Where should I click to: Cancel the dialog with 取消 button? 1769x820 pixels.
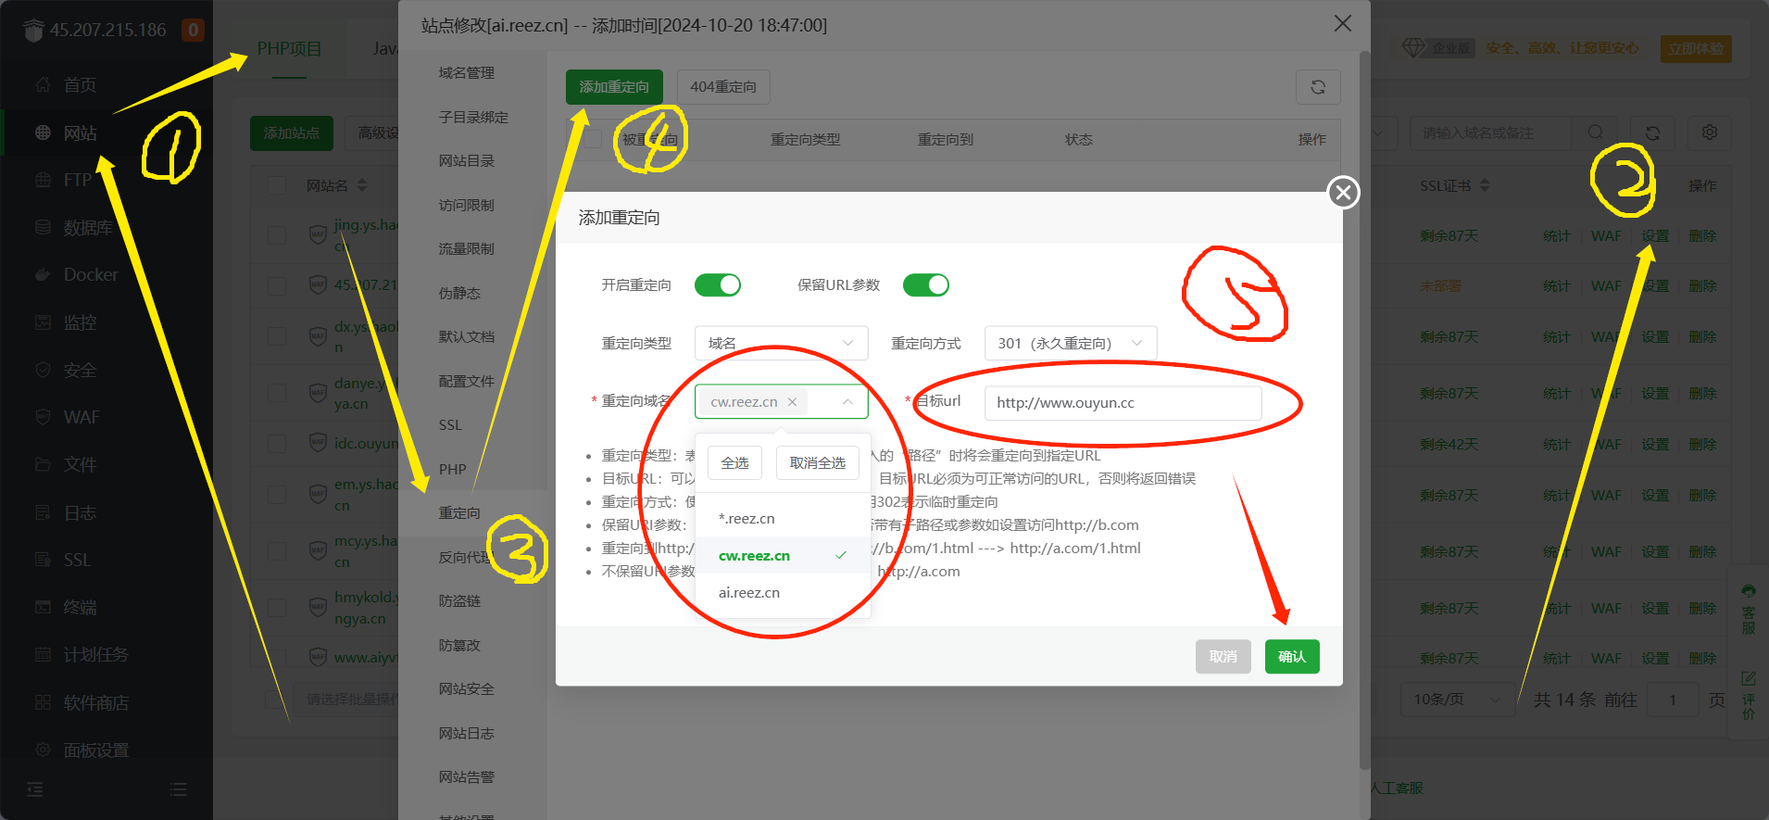(x=1223, y=657)
